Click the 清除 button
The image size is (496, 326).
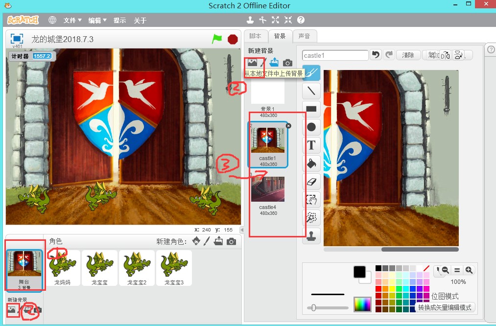pos(408,55)
